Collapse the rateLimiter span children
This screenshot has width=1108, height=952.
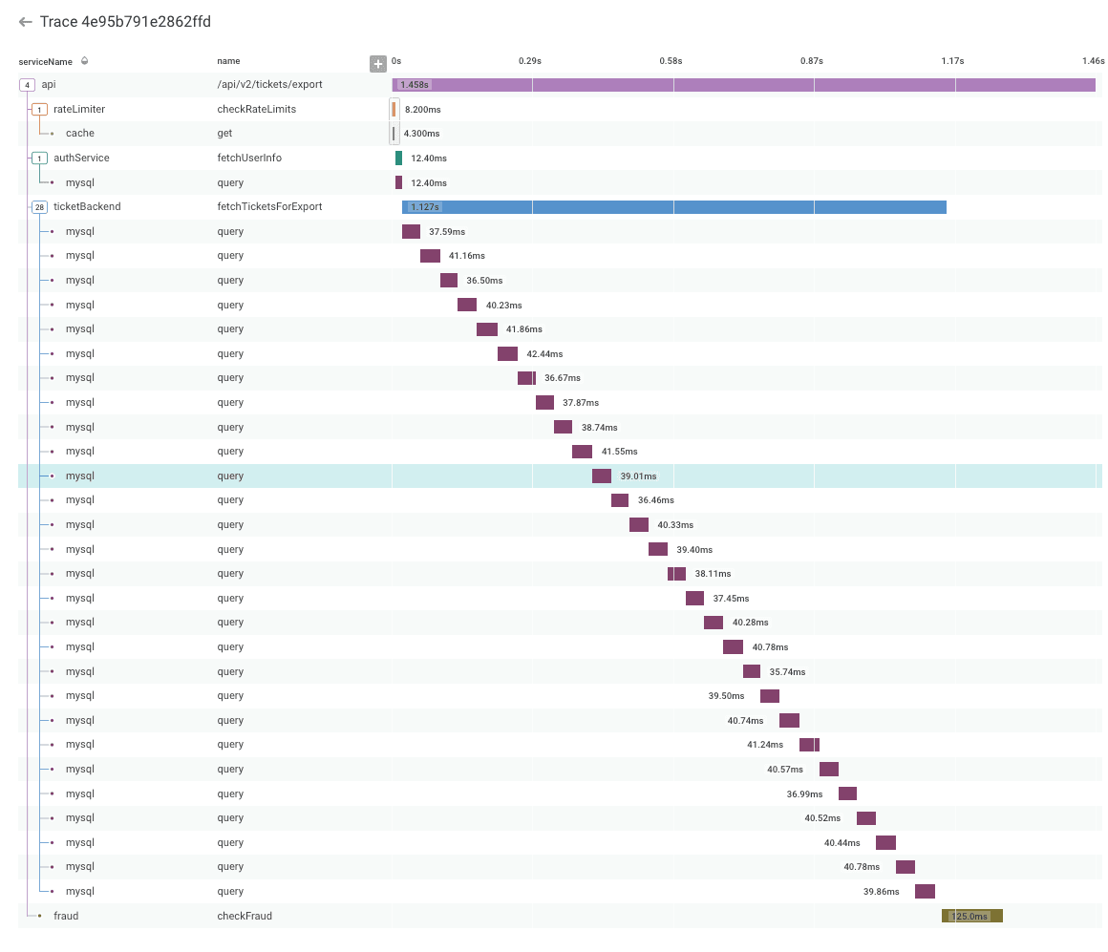coord(39,110)
